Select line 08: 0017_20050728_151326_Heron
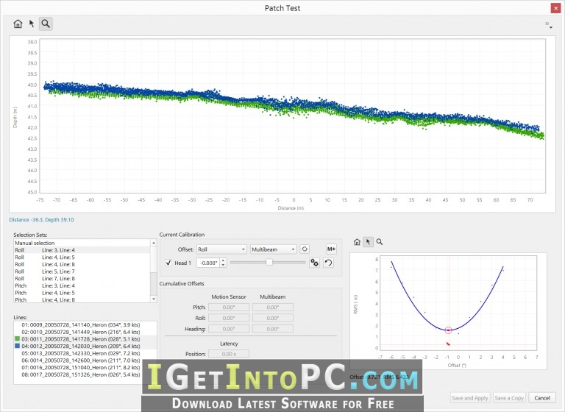Viewport: 565px width, 412px height. (85, 375)
